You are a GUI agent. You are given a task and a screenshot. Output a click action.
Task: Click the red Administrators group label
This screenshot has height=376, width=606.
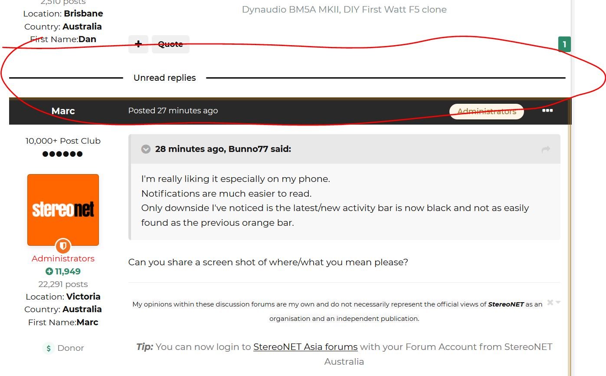[x=63, y=259]
